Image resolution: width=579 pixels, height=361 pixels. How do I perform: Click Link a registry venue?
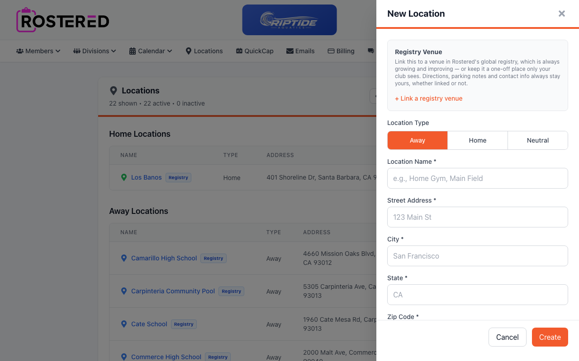tap(428, 98)
